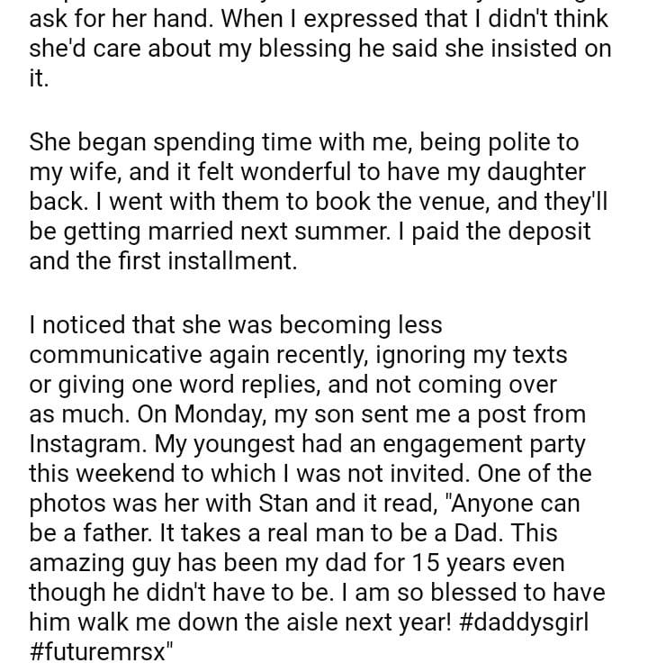Viewport: 648px width, 672px height.
Task: Click the #daddysgirl hashtag
Action: (x=531, y=623)
